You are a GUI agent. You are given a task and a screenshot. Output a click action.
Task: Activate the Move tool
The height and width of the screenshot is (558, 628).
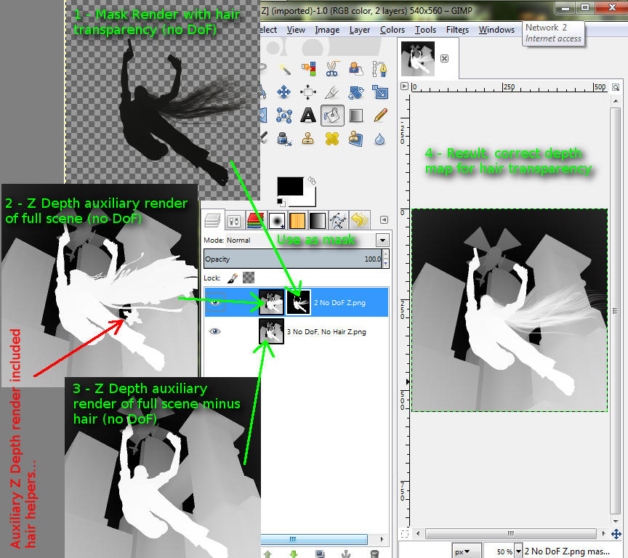click(x=284, y=92)
